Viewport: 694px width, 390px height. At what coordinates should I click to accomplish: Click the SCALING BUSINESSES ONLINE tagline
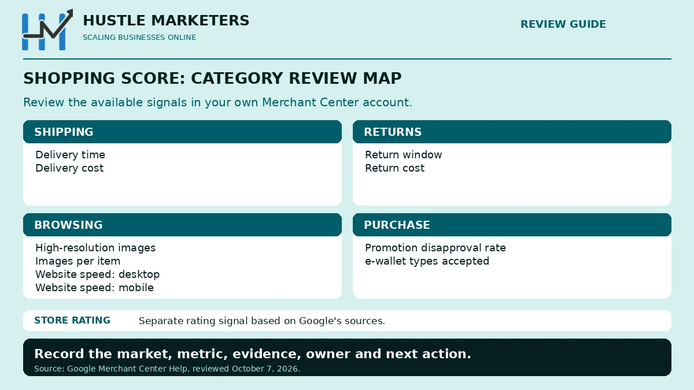139,38
